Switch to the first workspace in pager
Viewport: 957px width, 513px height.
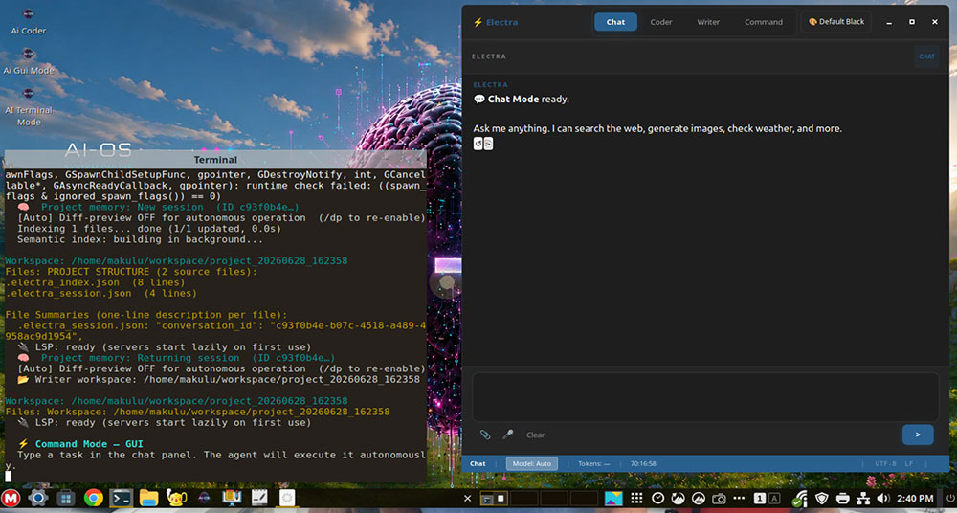click(x=493, y=499)
